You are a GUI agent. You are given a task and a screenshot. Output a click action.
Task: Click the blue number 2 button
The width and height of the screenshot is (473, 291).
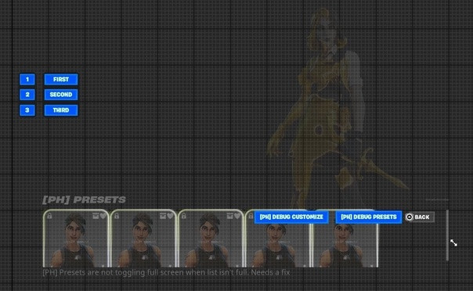27,95
